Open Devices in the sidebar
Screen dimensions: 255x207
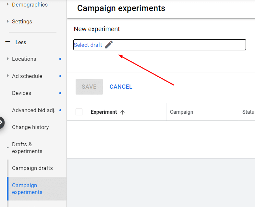point(21,93)
